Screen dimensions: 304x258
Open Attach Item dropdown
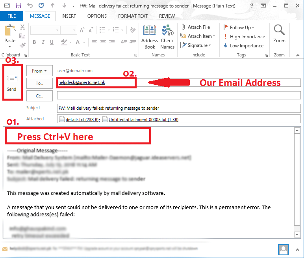click(198, 36)
